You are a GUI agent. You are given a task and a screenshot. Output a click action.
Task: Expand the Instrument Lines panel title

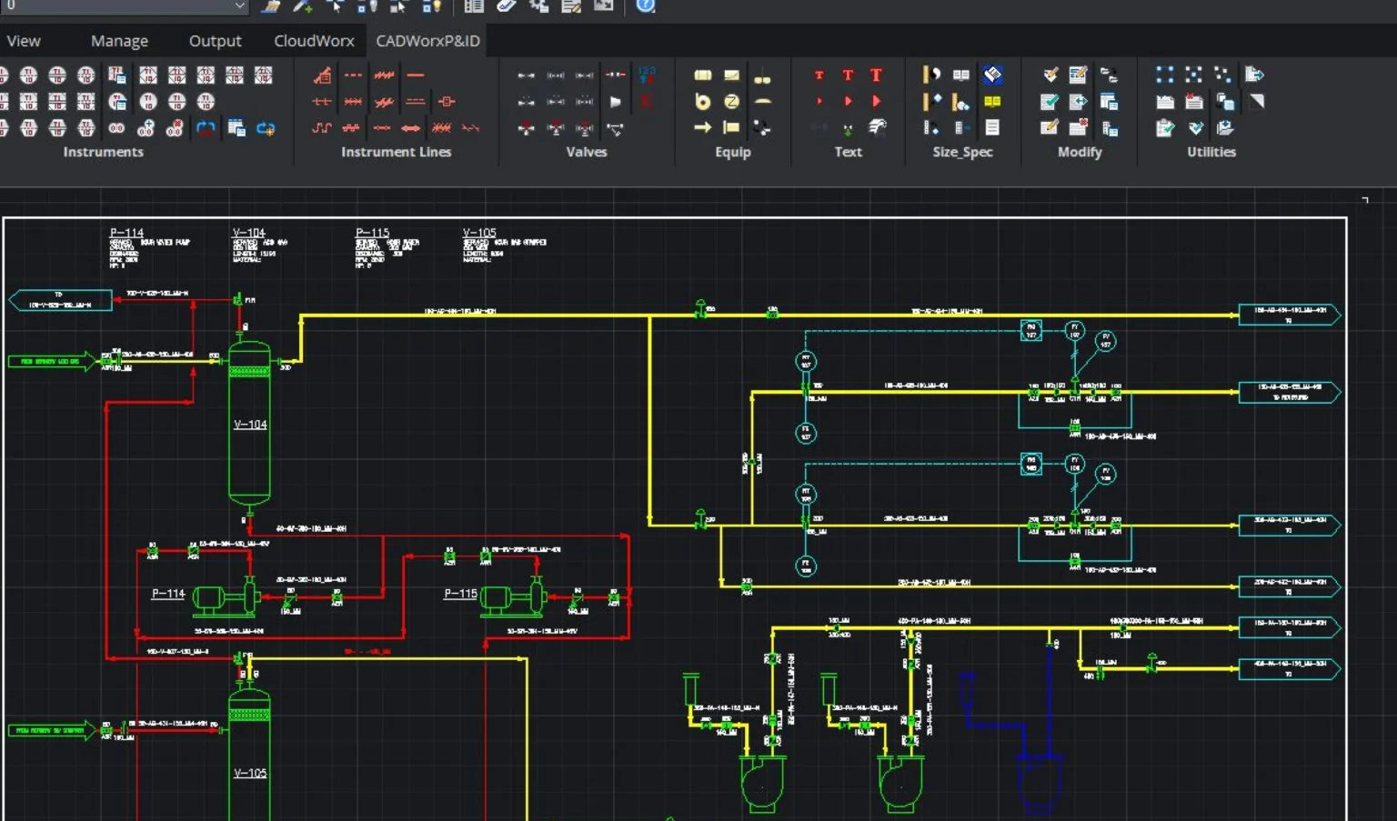click(x=396, y=152)
